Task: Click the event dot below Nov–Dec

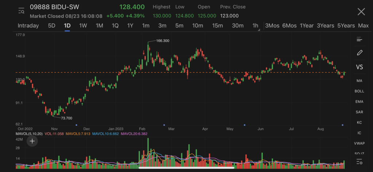Action: 76,125
